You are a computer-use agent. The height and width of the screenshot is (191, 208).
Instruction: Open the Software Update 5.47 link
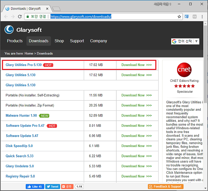tap(22, 136)
